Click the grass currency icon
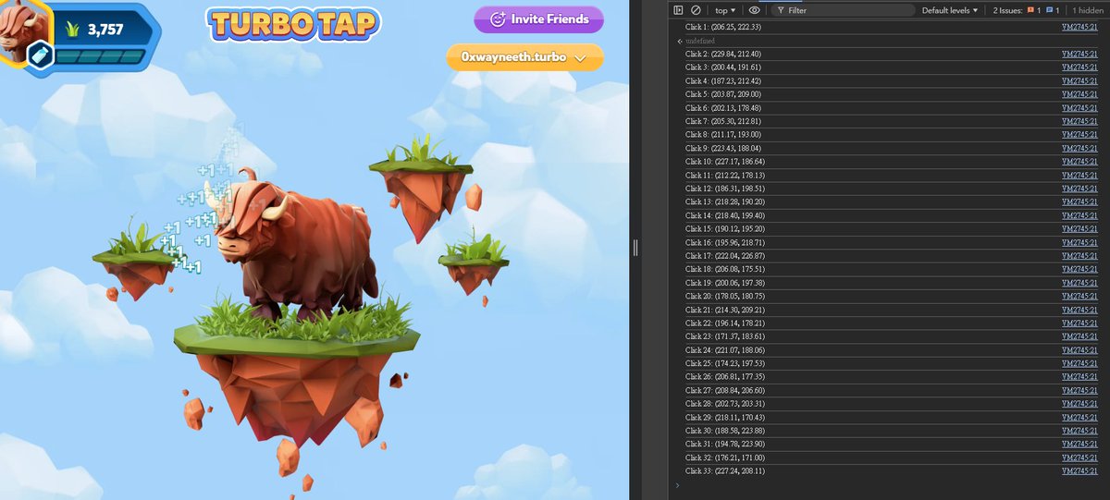The height and width of the screenshot is (500, 1110). (70, 29)
